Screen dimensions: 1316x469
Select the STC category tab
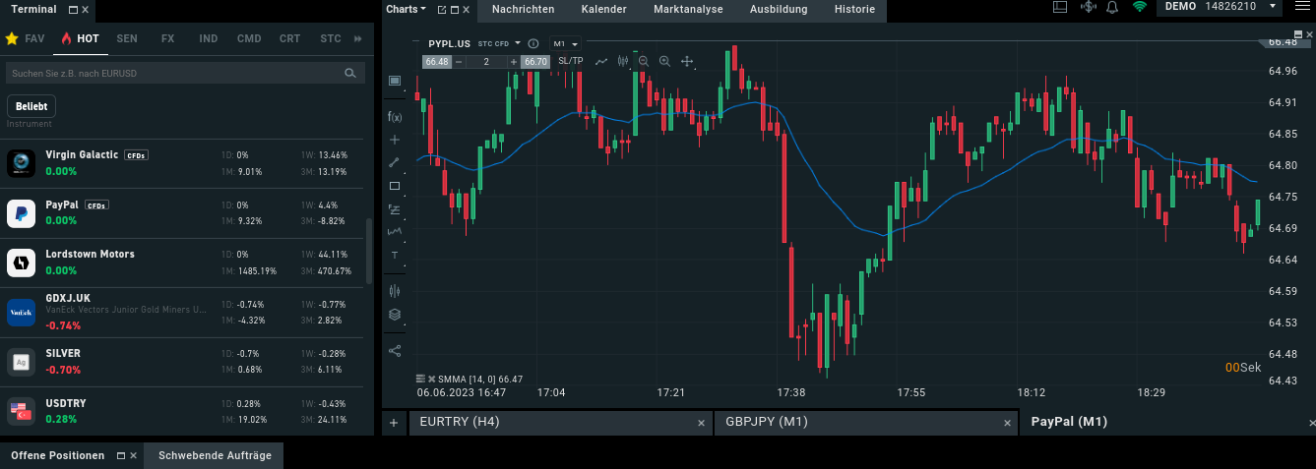(331, 38)
